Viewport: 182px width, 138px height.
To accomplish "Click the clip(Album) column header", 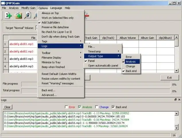I will [x=165, y=38].
